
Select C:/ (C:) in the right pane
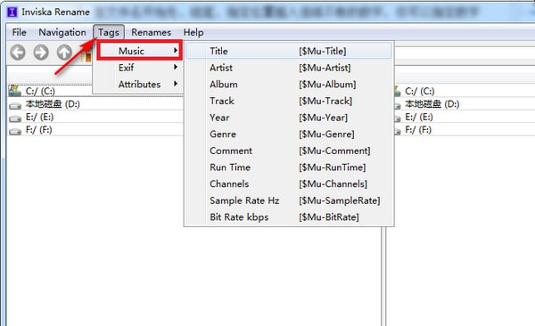[419, 91]
